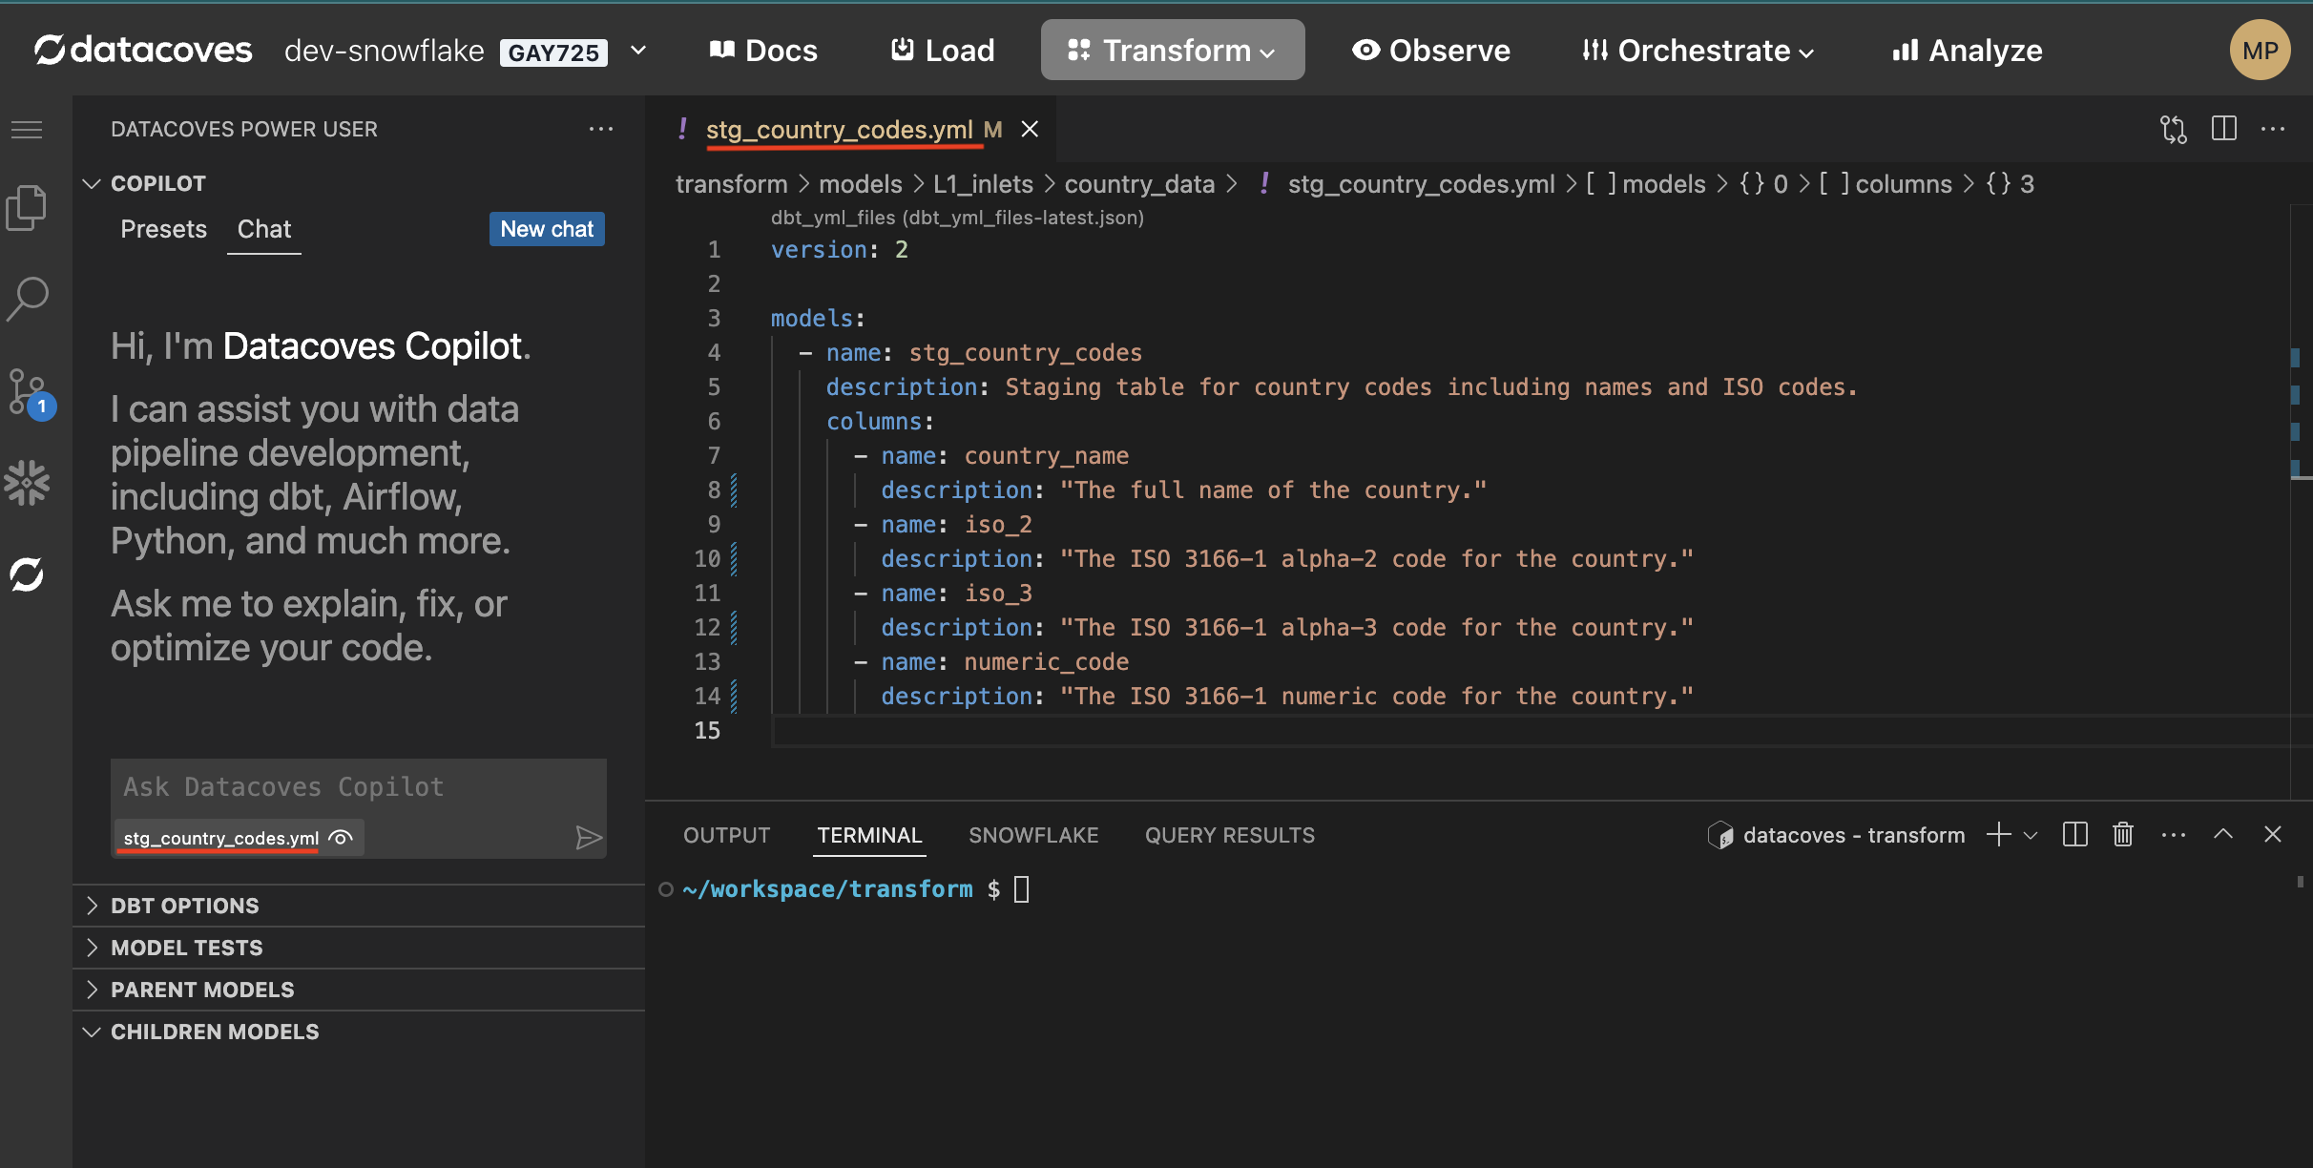2313x1168 pixels.
Task: Open terminal panel more actions ellipsis
Action: click(x=2174, y=835)
